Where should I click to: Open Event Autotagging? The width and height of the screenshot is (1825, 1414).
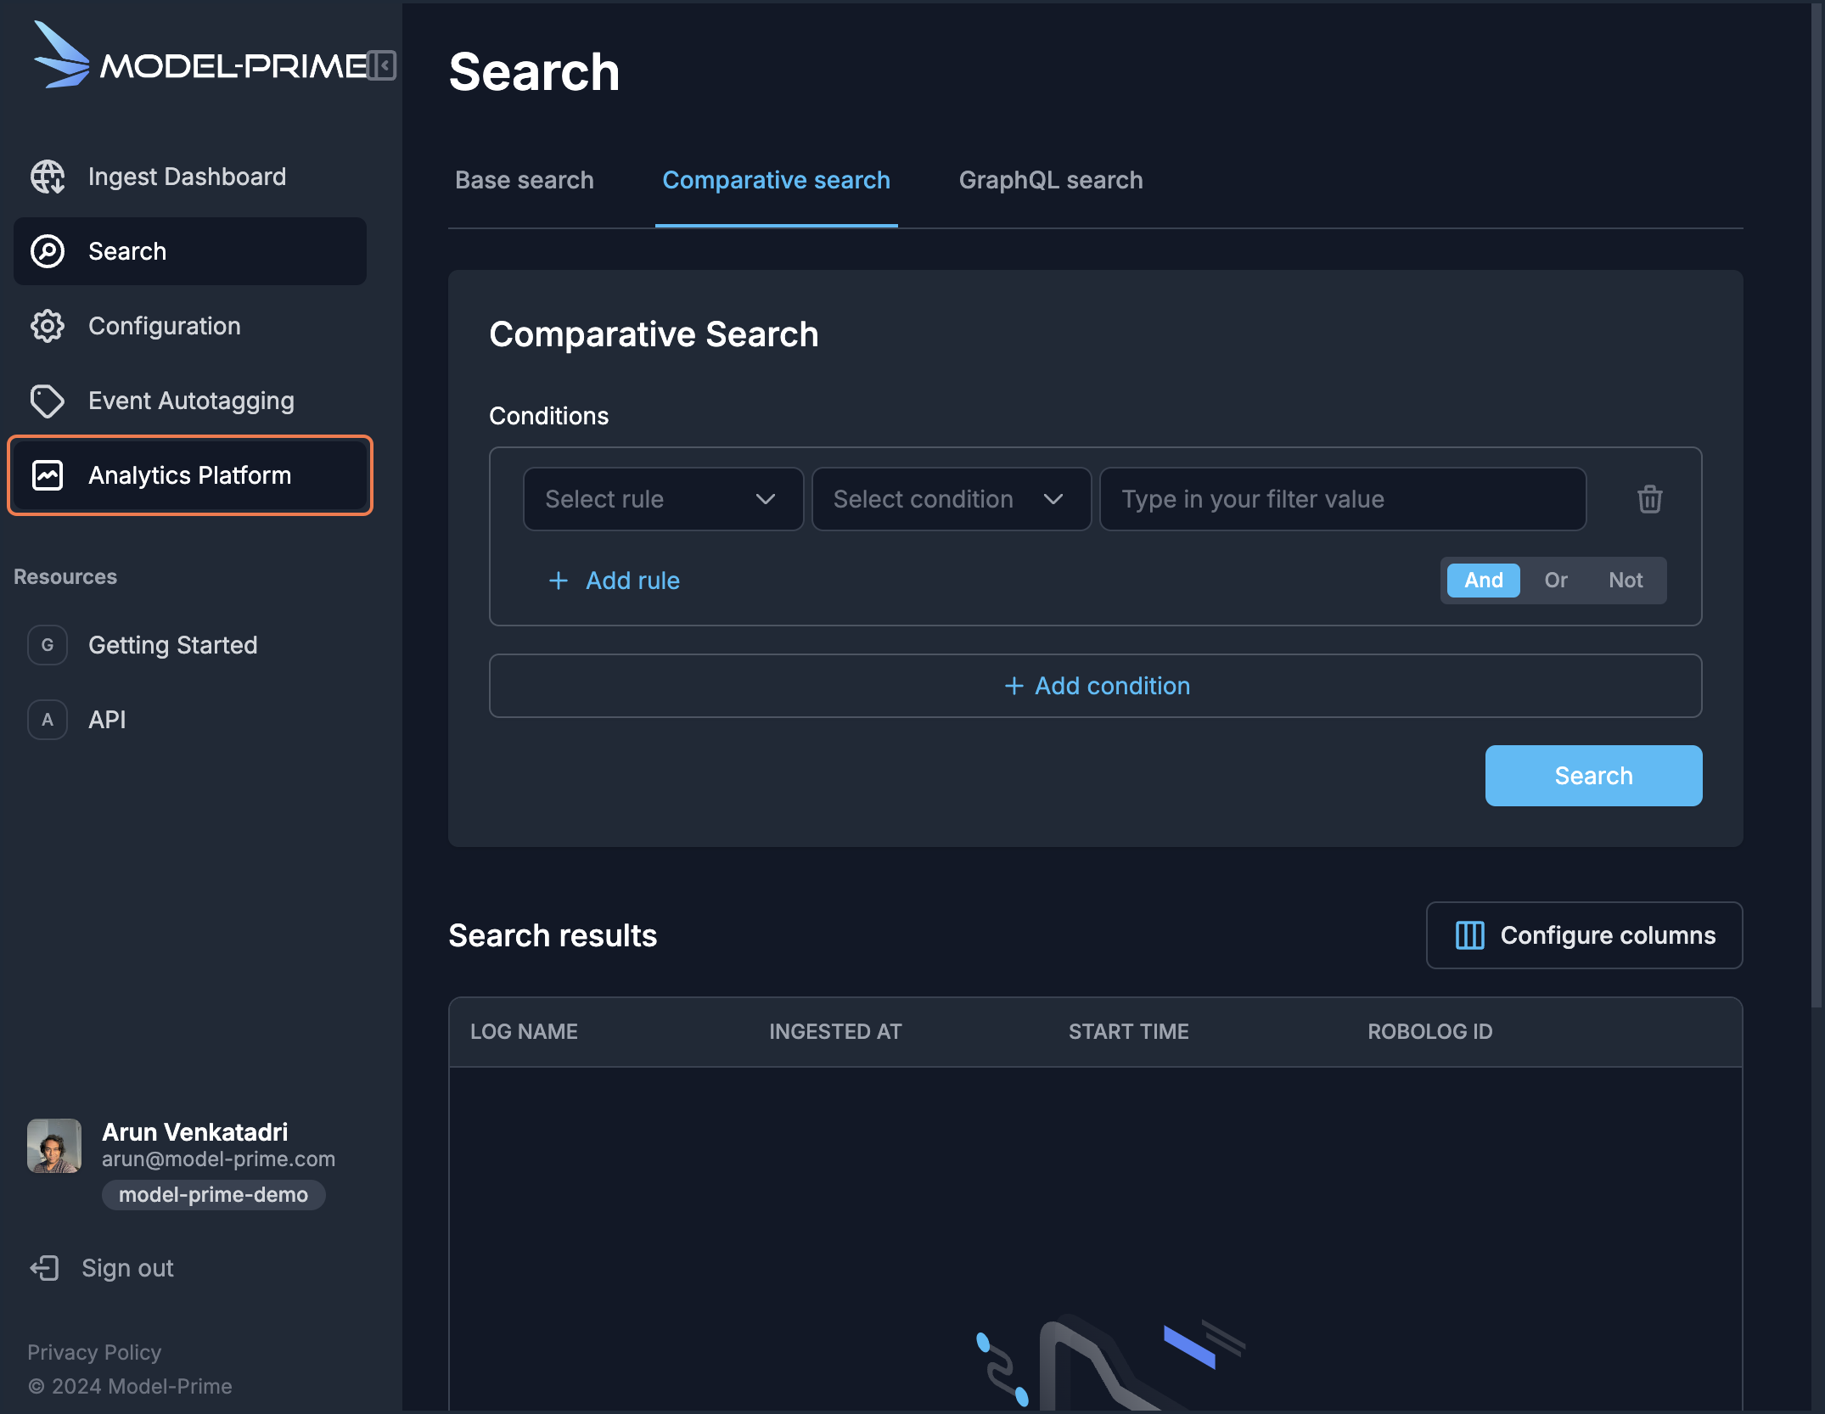190,401
